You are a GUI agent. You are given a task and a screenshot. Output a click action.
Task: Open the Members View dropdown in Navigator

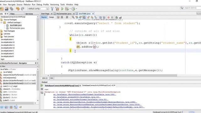click(x=37, y=66)
